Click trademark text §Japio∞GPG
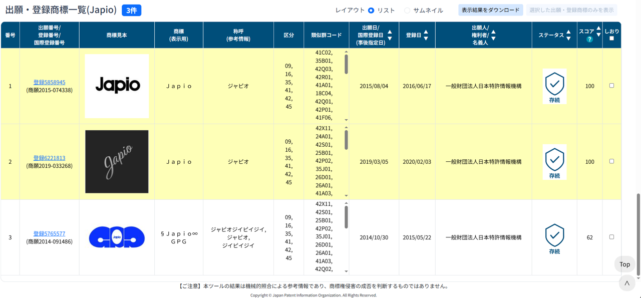The width and height of the screenshot is (641, 298). click(x=179, y=237)
